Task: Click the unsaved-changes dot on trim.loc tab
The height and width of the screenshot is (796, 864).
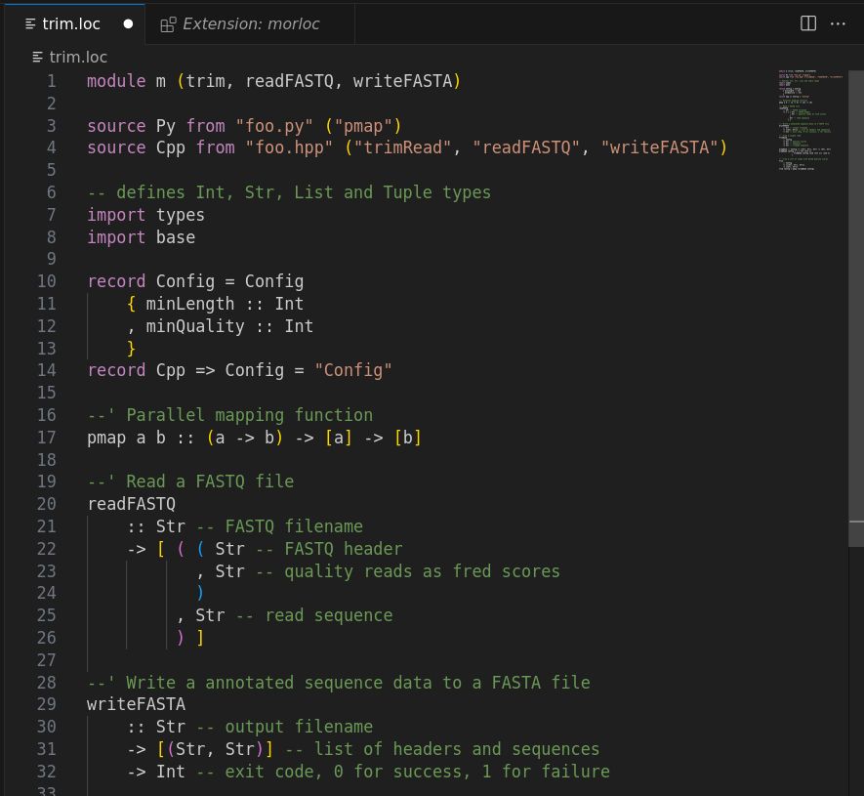Action: (128, 24)
